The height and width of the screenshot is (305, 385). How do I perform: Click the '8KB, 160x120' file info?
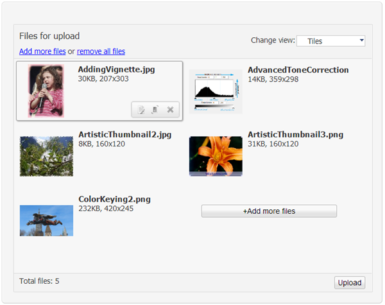[101, 144]
